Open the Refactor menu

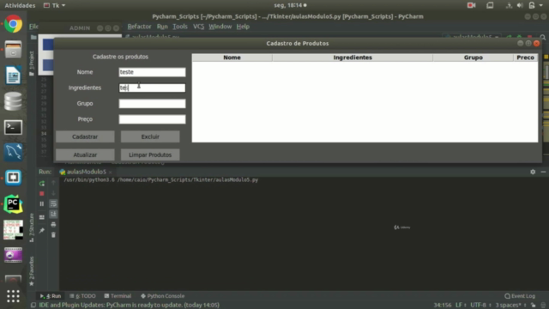[x=139, y=27]
